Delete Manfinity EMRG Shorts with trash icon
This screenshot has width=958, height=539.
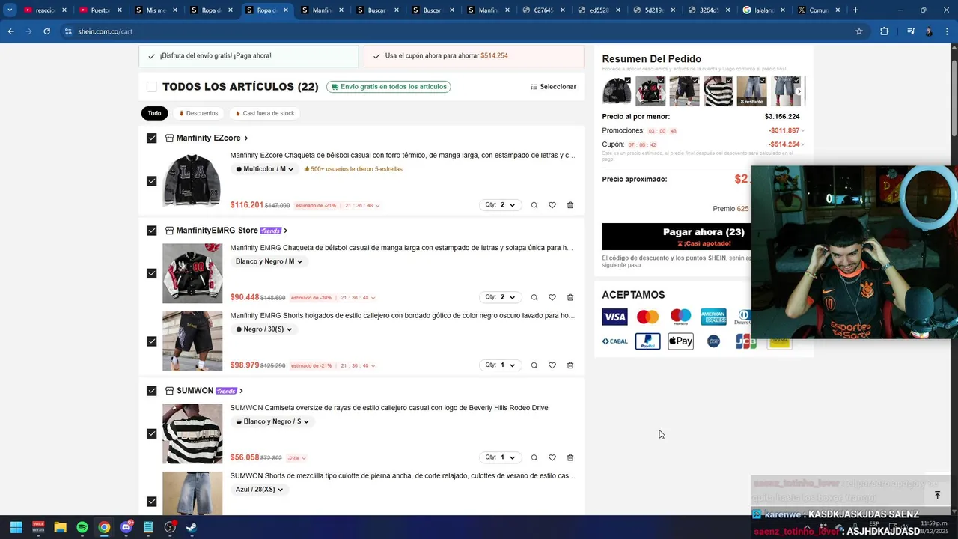click(570, 365)
